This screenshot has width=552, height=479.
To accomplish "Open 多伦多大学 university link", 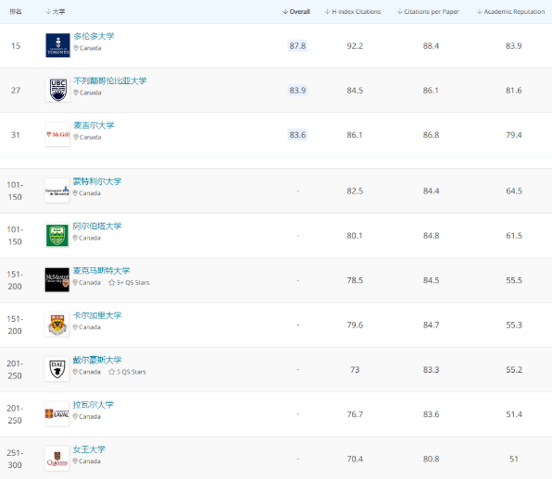I will [x=94, y=36].
